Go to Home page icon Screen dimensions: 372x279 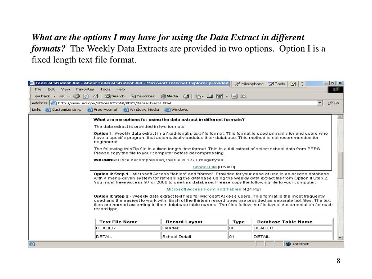coord(96,96)
